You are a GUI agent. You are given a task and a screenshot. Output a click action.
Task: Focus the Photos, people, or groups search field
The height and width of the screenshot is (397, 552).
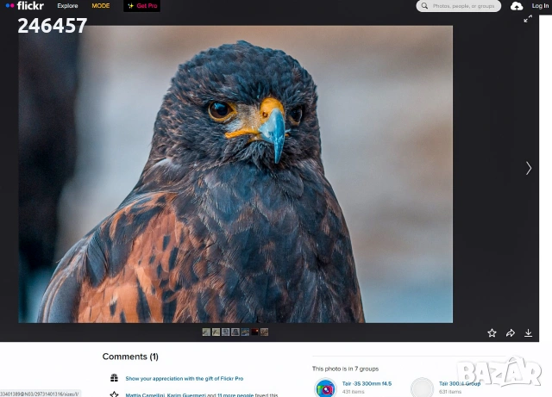458,6
